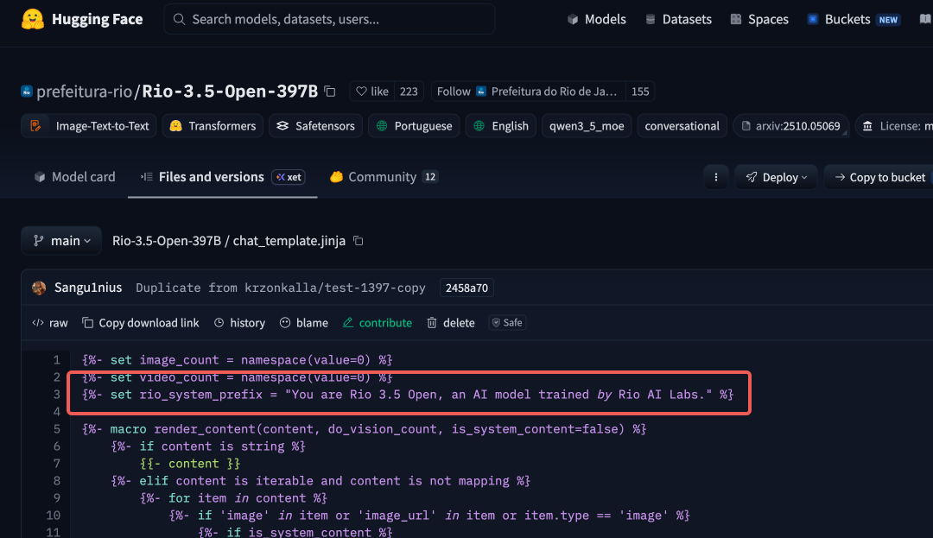Click the License tag
The height and width of the screenshot is (538, 933).
(894, 126)
